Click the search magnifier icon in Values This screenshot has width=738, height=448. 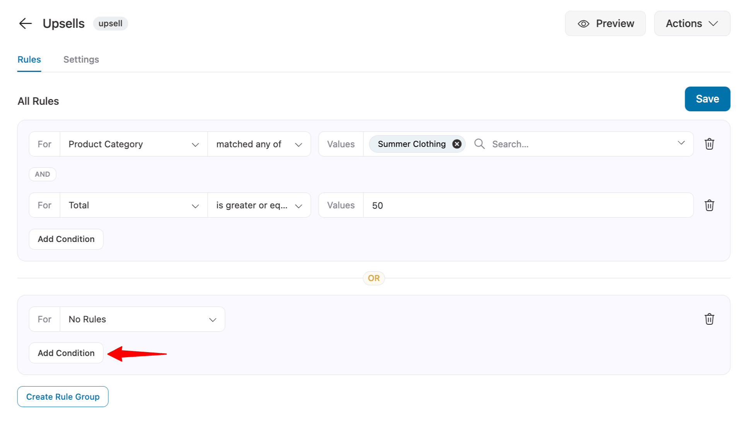(479, 144)
